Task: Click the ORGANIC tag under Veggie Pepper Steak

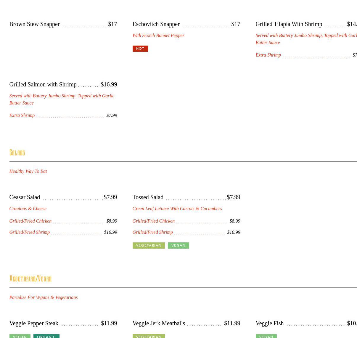Action: 46,336
